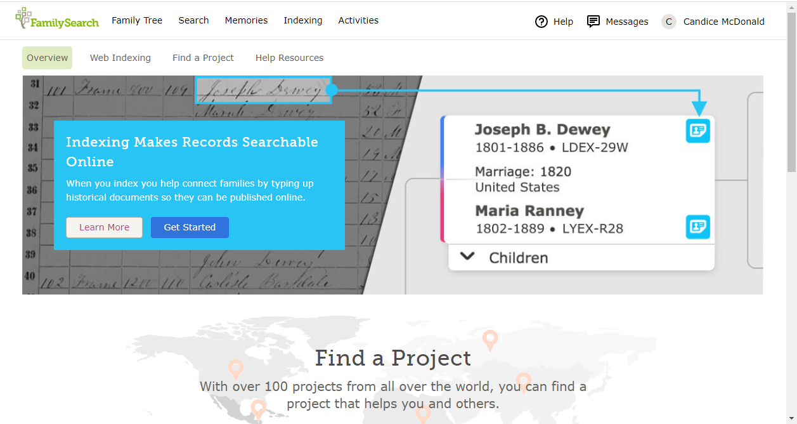Open the Indexing menu
The width and height of the screenshot is (797, 424).
point(302,20)
